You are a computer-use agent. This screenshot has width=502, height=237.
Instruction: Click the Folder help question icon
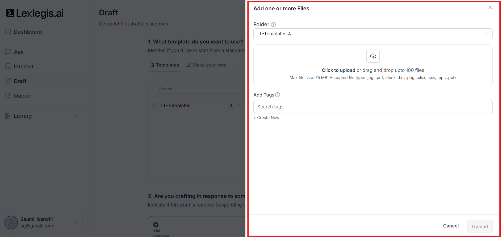(273, 24)
